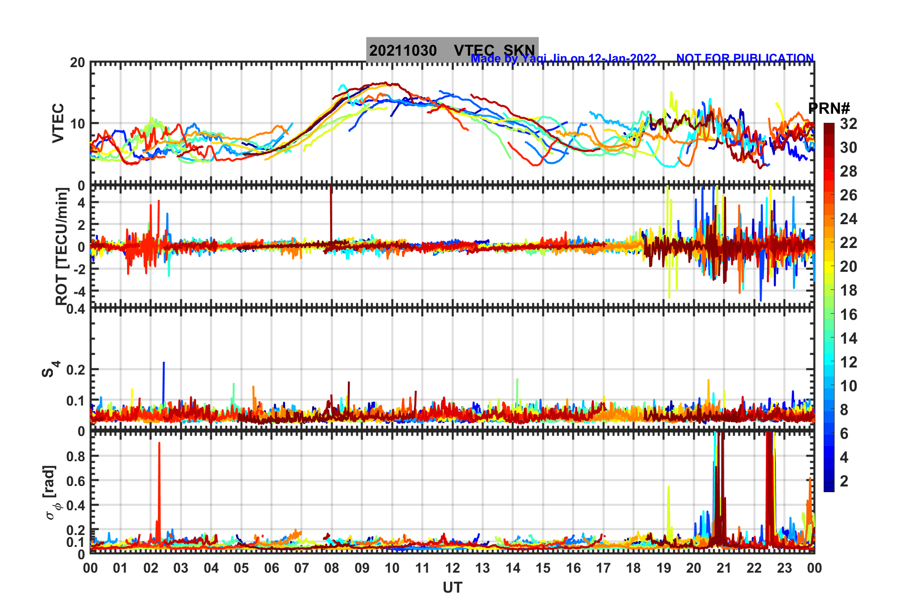Screen dimensions: 905x615
Task: Click the ROT axis tick label -4
Action: point(79,291)
